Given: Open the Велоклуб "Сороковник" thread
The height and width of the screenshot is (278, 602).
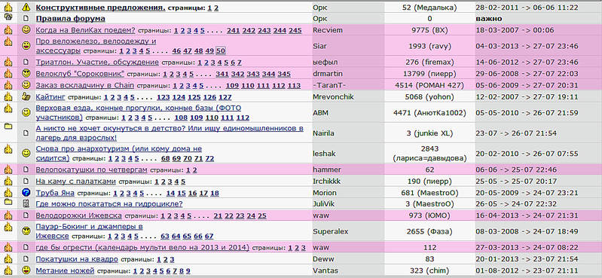Looking at the screenshot, I should click(80, 73).
